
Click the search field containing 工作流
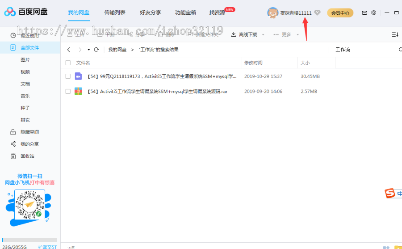pyautogui.click(x=364, y=50)
